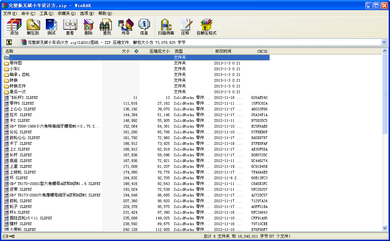Open the 收藏夹(O) menu
390x241 pixels.
pyautogui.click(x=67, y=14)
